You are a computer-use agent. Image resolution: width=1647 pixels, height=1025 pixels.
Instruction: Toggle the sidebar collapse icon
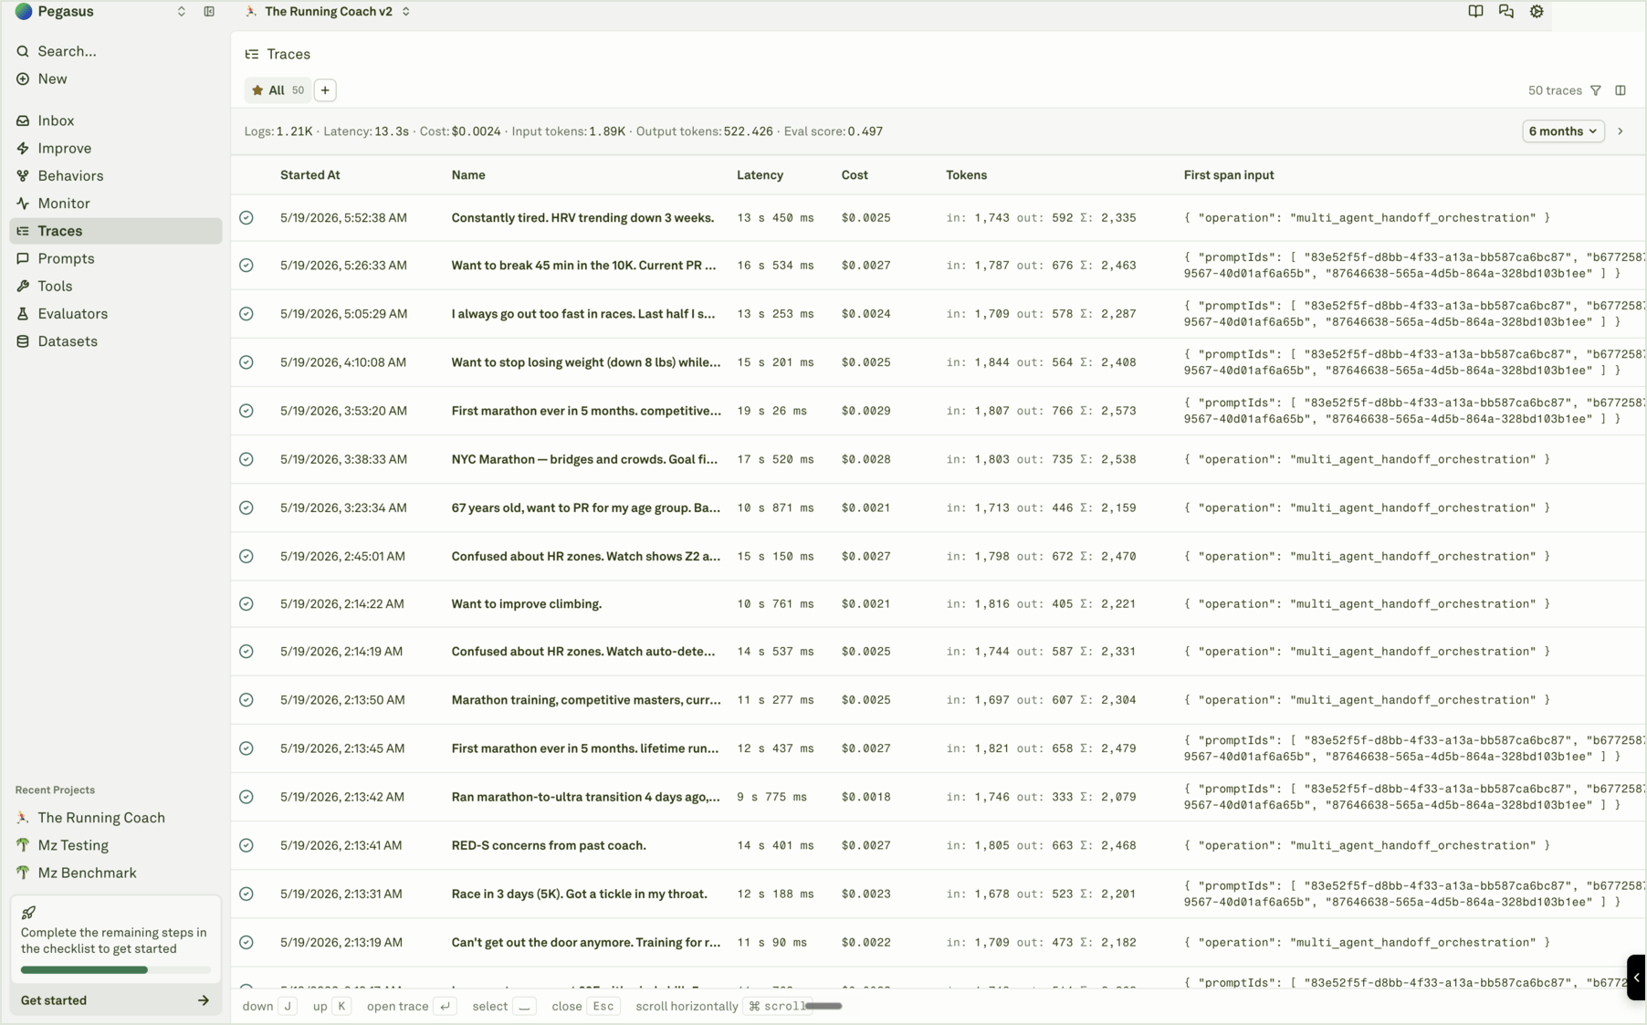click(x=209, y=12)
